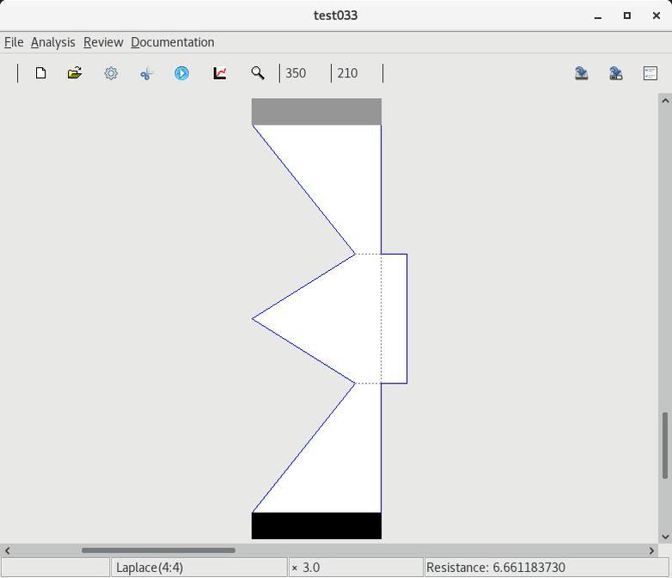The image size is (672, 578).
Task: Click the black bottom electrode block
Action: click(316, 526)
